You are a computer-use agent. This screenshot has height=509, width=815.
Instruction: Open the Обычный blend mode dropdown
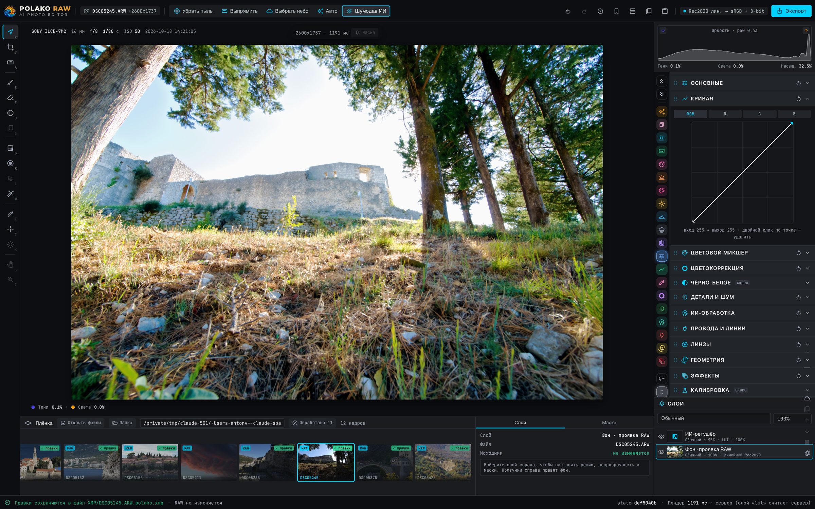click(x=714, y=418)
